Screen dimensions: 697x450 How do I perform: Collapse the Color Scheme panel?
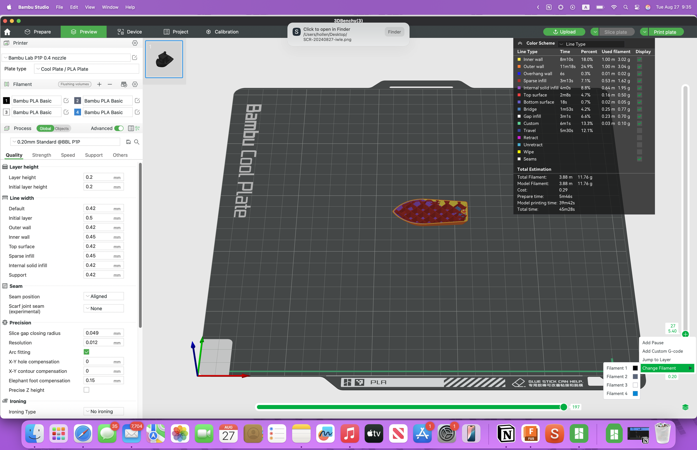click(520, 43)
